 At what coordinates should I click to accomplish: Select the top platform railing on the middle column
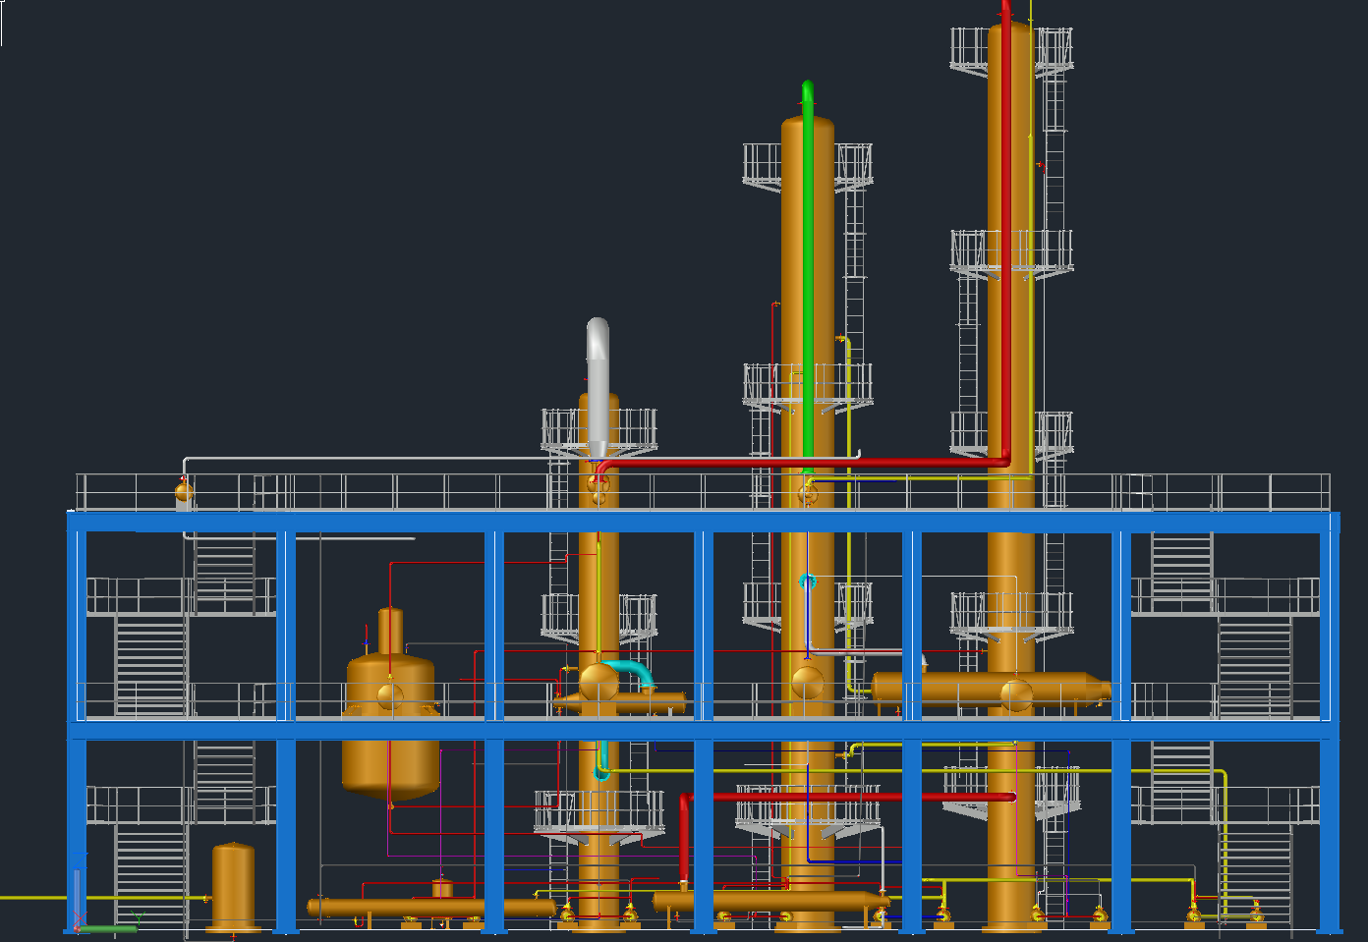808,167
